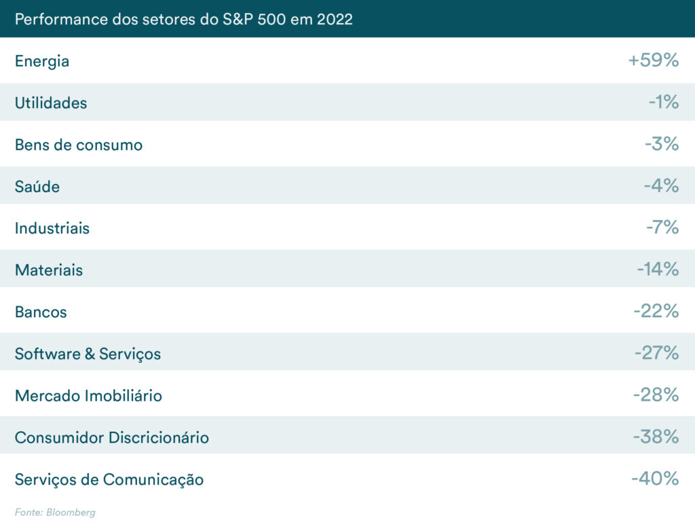695x531 pixels.
Task: Click the -3% performance value
Action: [x=662, y=144]
